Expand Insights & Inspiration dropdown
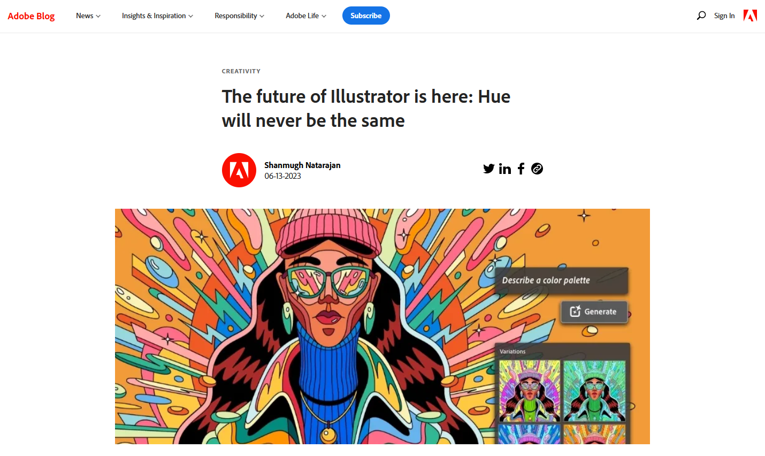765x456 pixels. 157,16
